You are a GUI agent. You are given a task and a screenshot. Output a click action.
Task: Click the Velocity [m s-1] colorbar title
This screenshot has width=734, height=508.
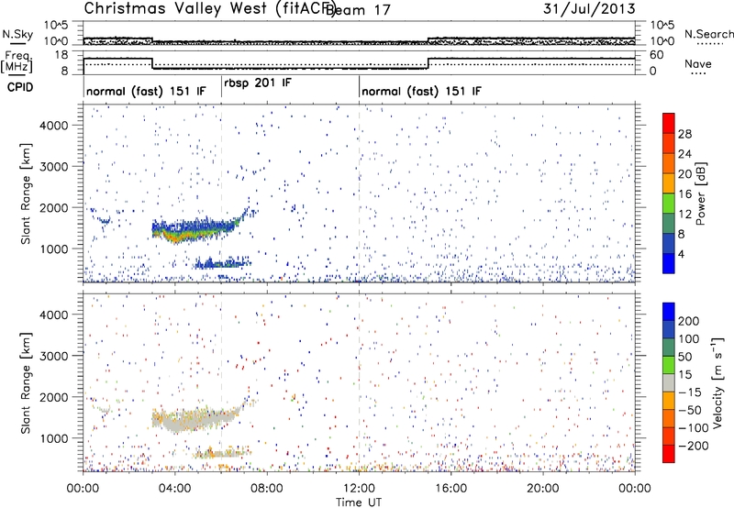point(718,382)
